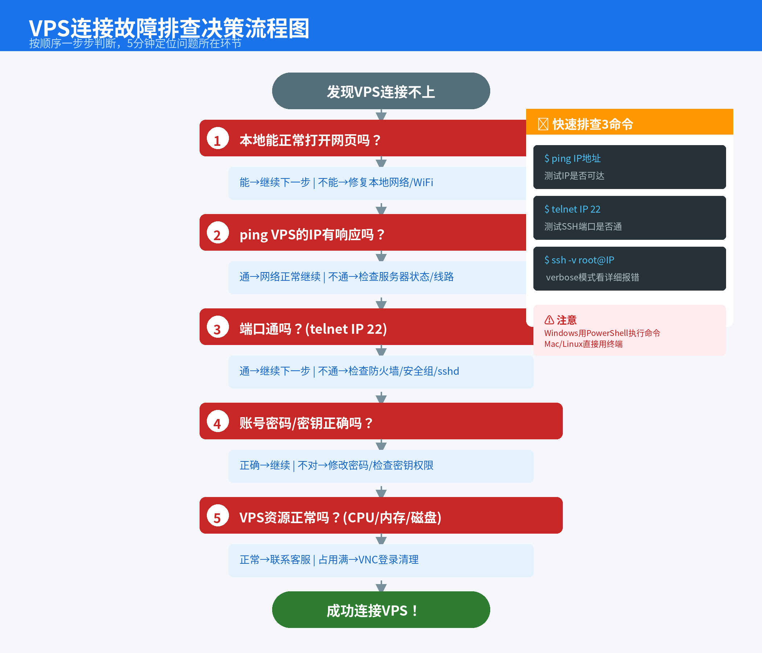762x653 pixels.
Task: Click the answer 正确→继续 | 不对→修改密码/检查密钥权限
Action: [x=336, y=465]
